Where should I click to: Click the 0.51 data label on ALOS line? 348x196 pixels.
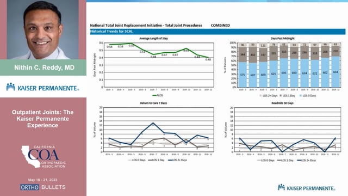[x=142, y=52]
